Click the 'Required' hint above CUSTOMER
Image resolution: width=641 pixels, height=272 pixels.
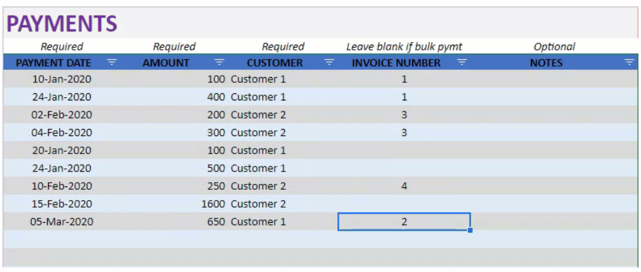click(x=283, y=47)
